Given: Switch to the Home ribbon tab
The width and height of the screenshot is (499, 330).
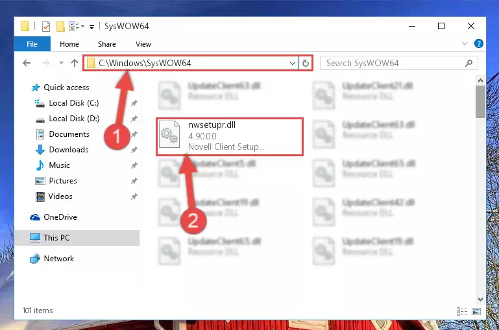Looking at the screenshot, I should coord(69,44).
